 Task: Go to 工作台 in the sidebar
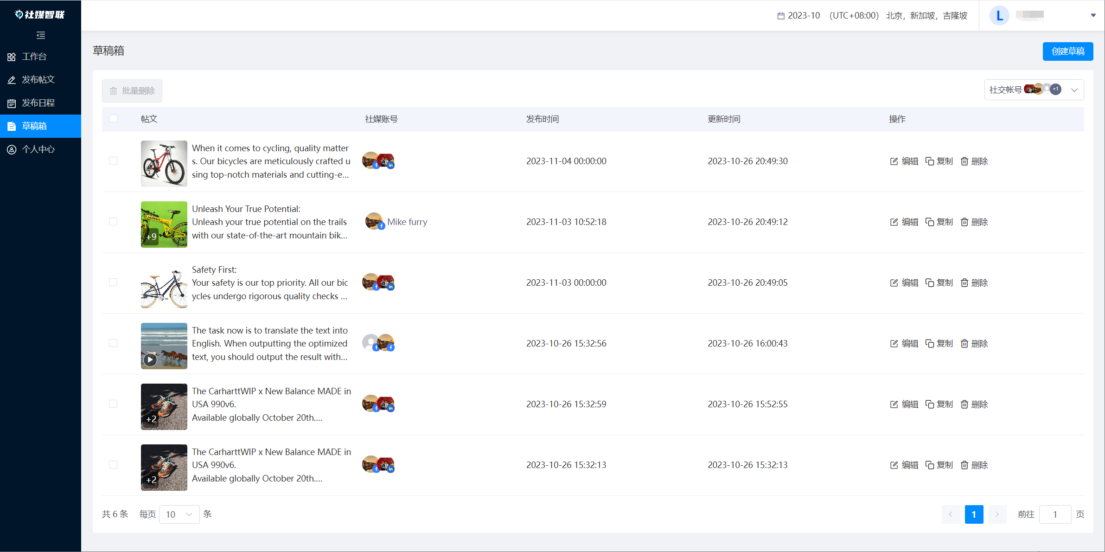coord(34,57)
